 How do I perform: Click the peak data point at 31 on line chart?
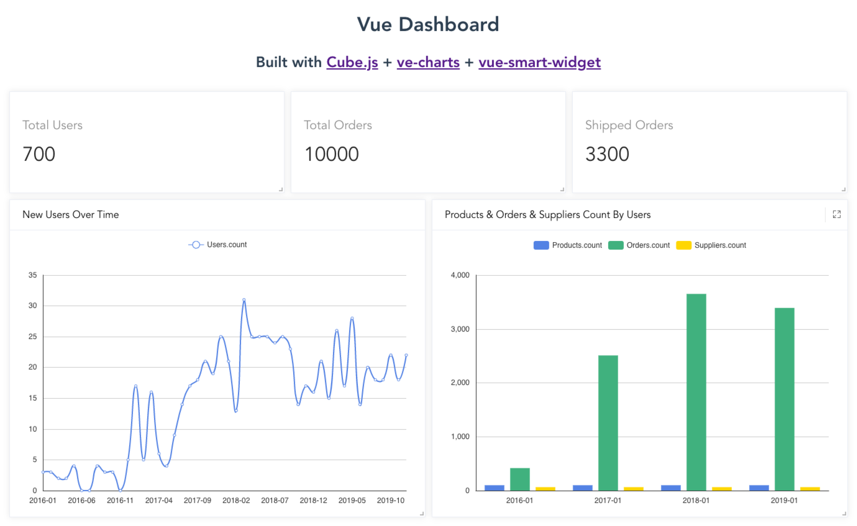coord(244,300)
